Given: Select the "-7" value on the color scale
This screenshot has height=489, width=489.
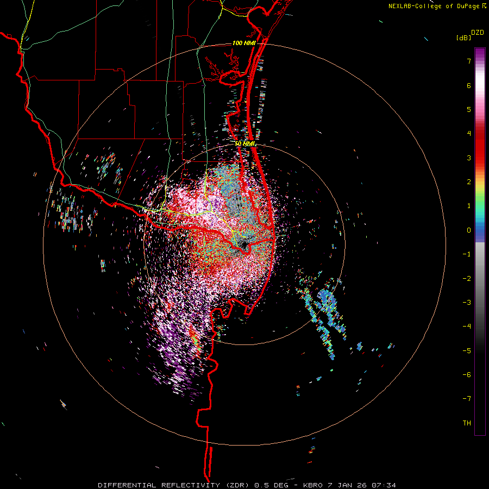Looking at the screenshot, I should point(467,399).
